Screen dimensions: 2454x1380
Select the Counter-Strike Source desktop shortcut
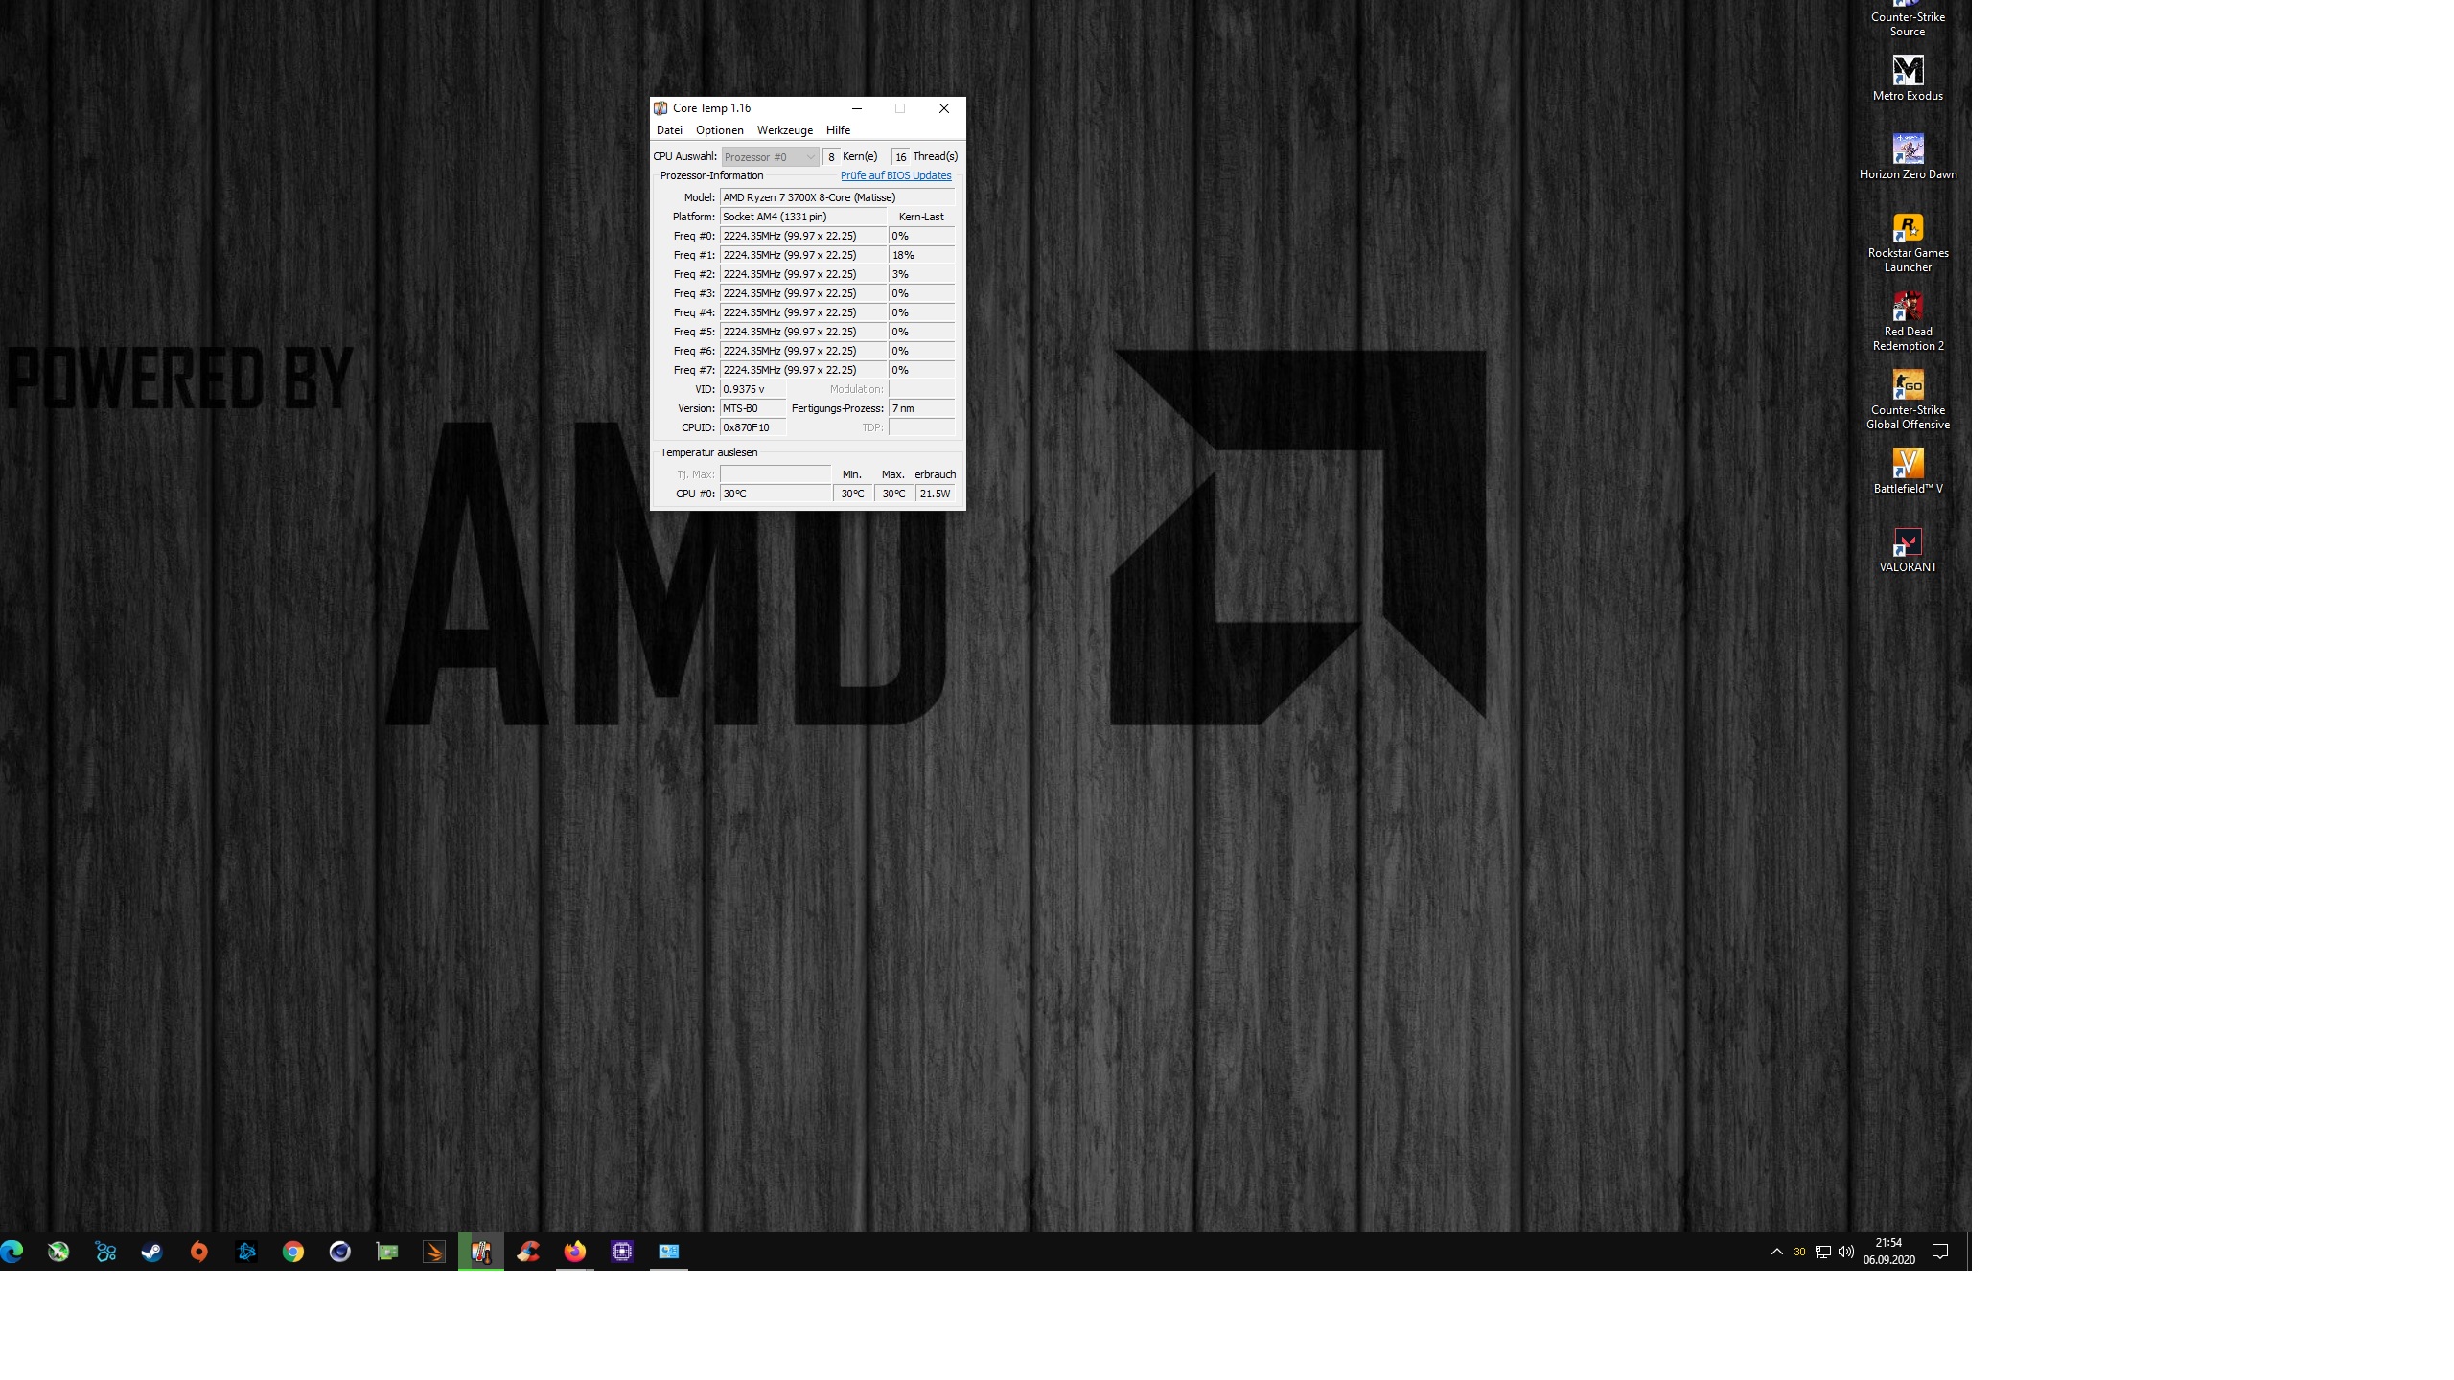point(1908,18)
